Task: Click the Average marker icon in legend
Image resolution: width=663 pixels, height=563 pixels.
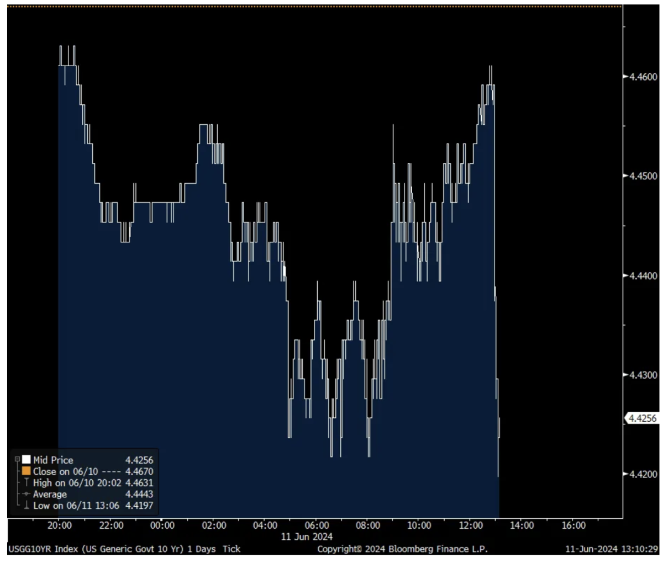Action: pyautogui.click(x=26, y=494)
